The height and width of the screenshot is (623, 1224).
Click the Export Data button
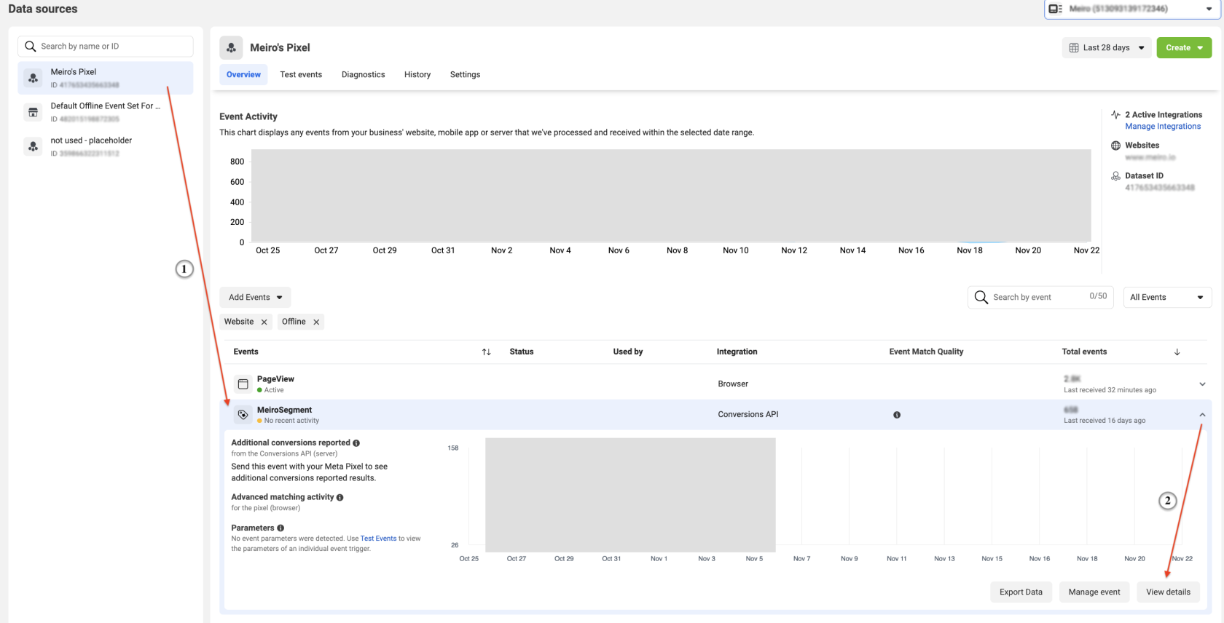[x=1021, y=592]
